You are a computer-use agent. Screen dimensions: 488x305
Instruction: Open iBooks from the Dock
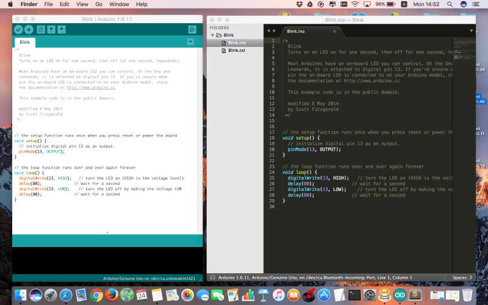coord(293,295)
